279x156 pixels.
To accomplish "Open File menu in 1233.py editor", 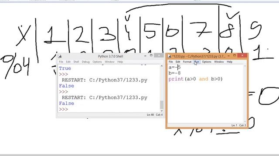I will point(170,62).
